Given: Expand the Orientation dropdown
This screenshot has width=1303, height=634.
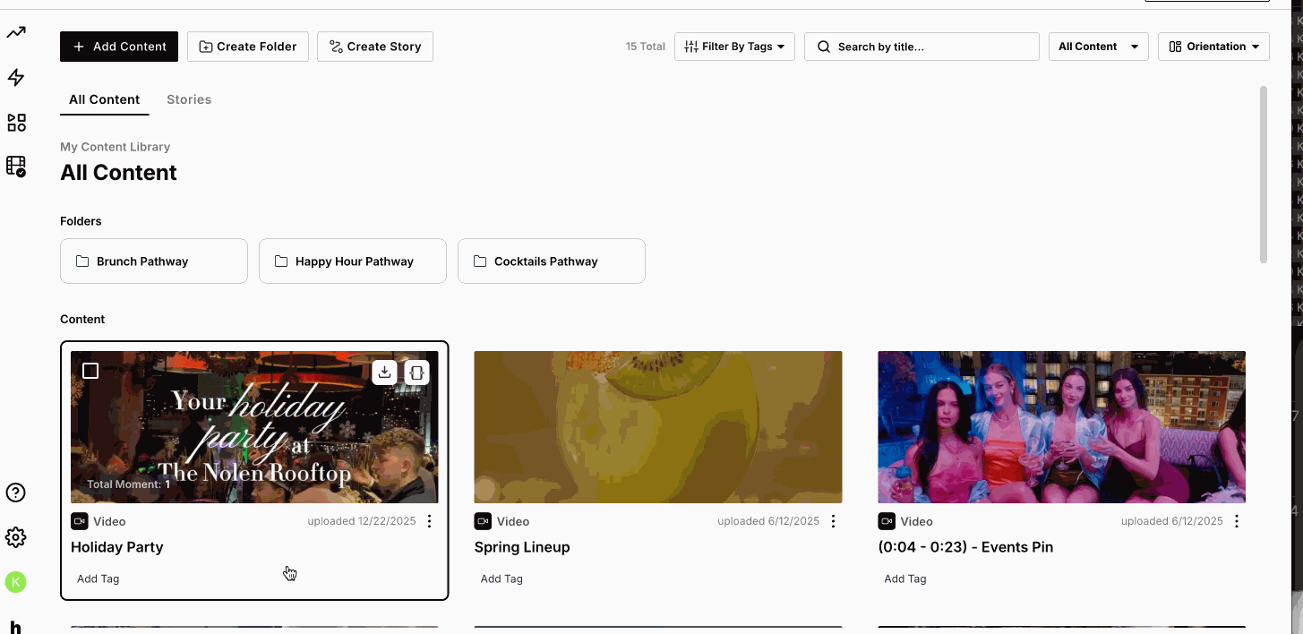Looking at the screenshot, I should tap(1213, 47).
